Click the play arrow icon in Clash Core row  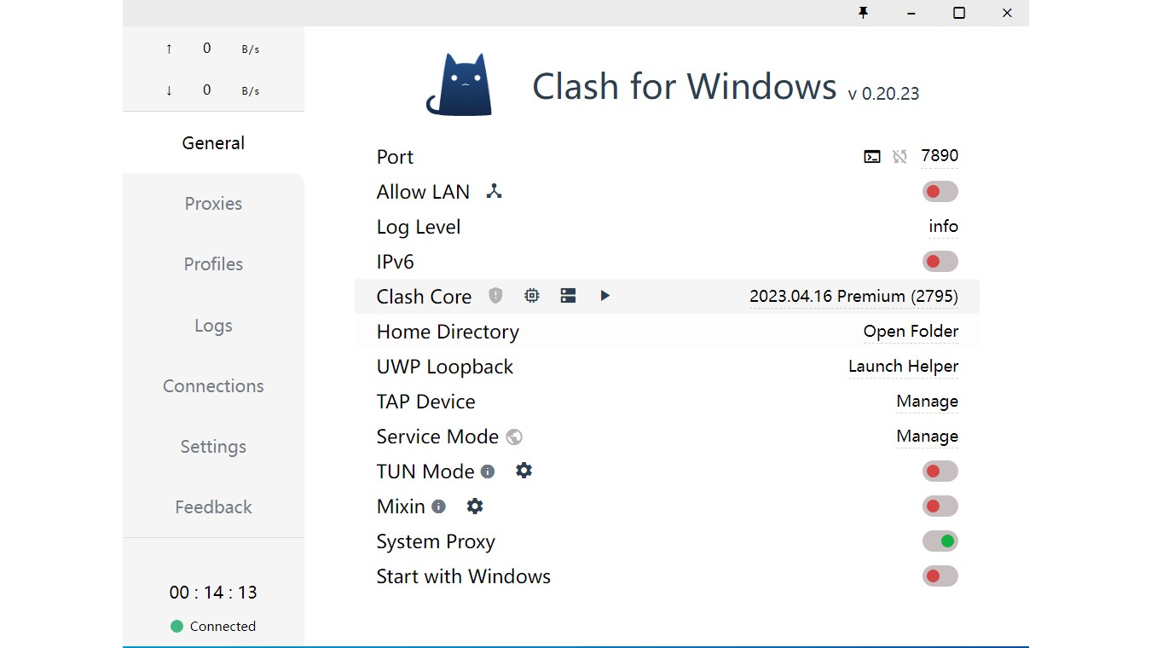604,296
